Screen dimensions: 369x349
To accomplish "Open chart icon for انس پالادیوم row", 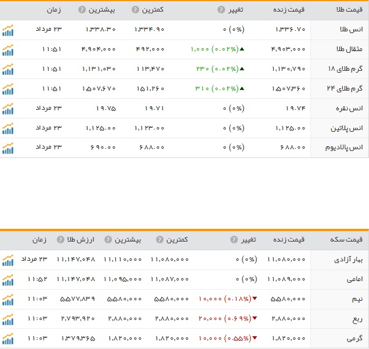I will coord(8,148).
